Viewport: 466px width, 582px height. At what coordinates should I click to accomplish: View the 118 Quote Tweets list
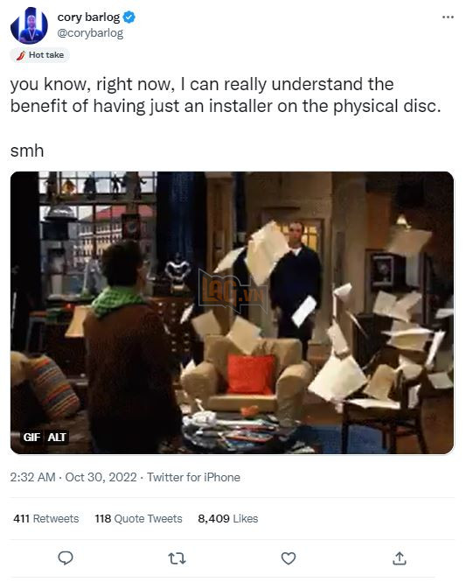pos(138,518)
